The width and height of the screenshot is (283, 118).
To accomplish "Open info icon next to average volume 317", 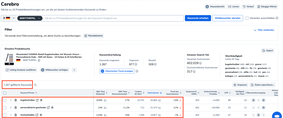I will (x=194, y=72).
